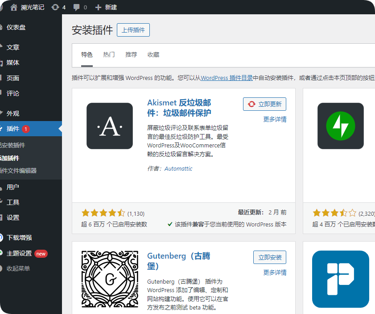Open the WordPress 插件目录 link

(x=227, y=78)
